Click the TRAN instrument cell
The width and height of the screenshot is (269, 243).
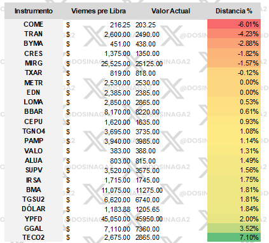pyautogui.click(x=34, y=34)
